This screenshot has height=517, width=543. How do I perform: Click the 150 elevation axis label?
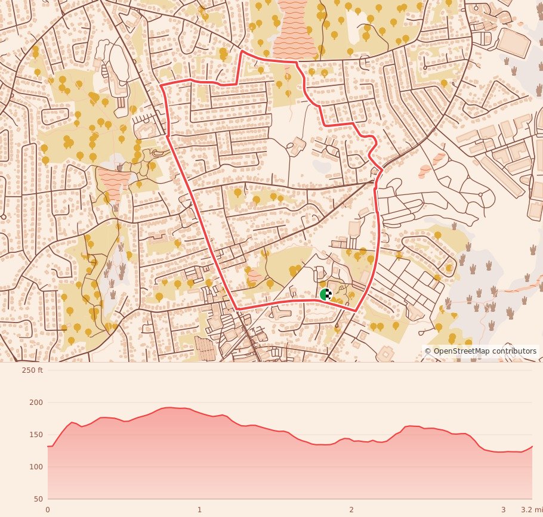tap(36, 434)
